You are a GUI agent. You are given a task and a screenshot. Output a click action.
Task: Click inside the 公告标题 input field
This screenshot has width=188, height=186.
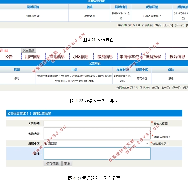pyautogui.click(x=97, y=123)
